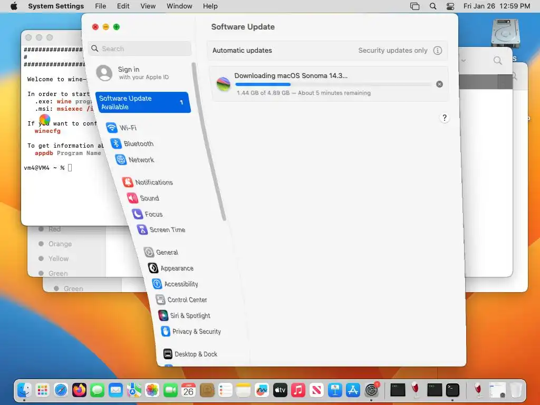This screenshot has height=405, width=540.
Task: Expand the chevron dropdown in the background Finder toolbar
Action: (464, 61)
